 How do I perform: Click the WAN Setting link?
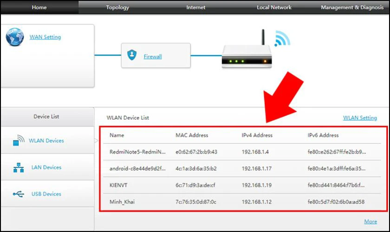(45, 37)
